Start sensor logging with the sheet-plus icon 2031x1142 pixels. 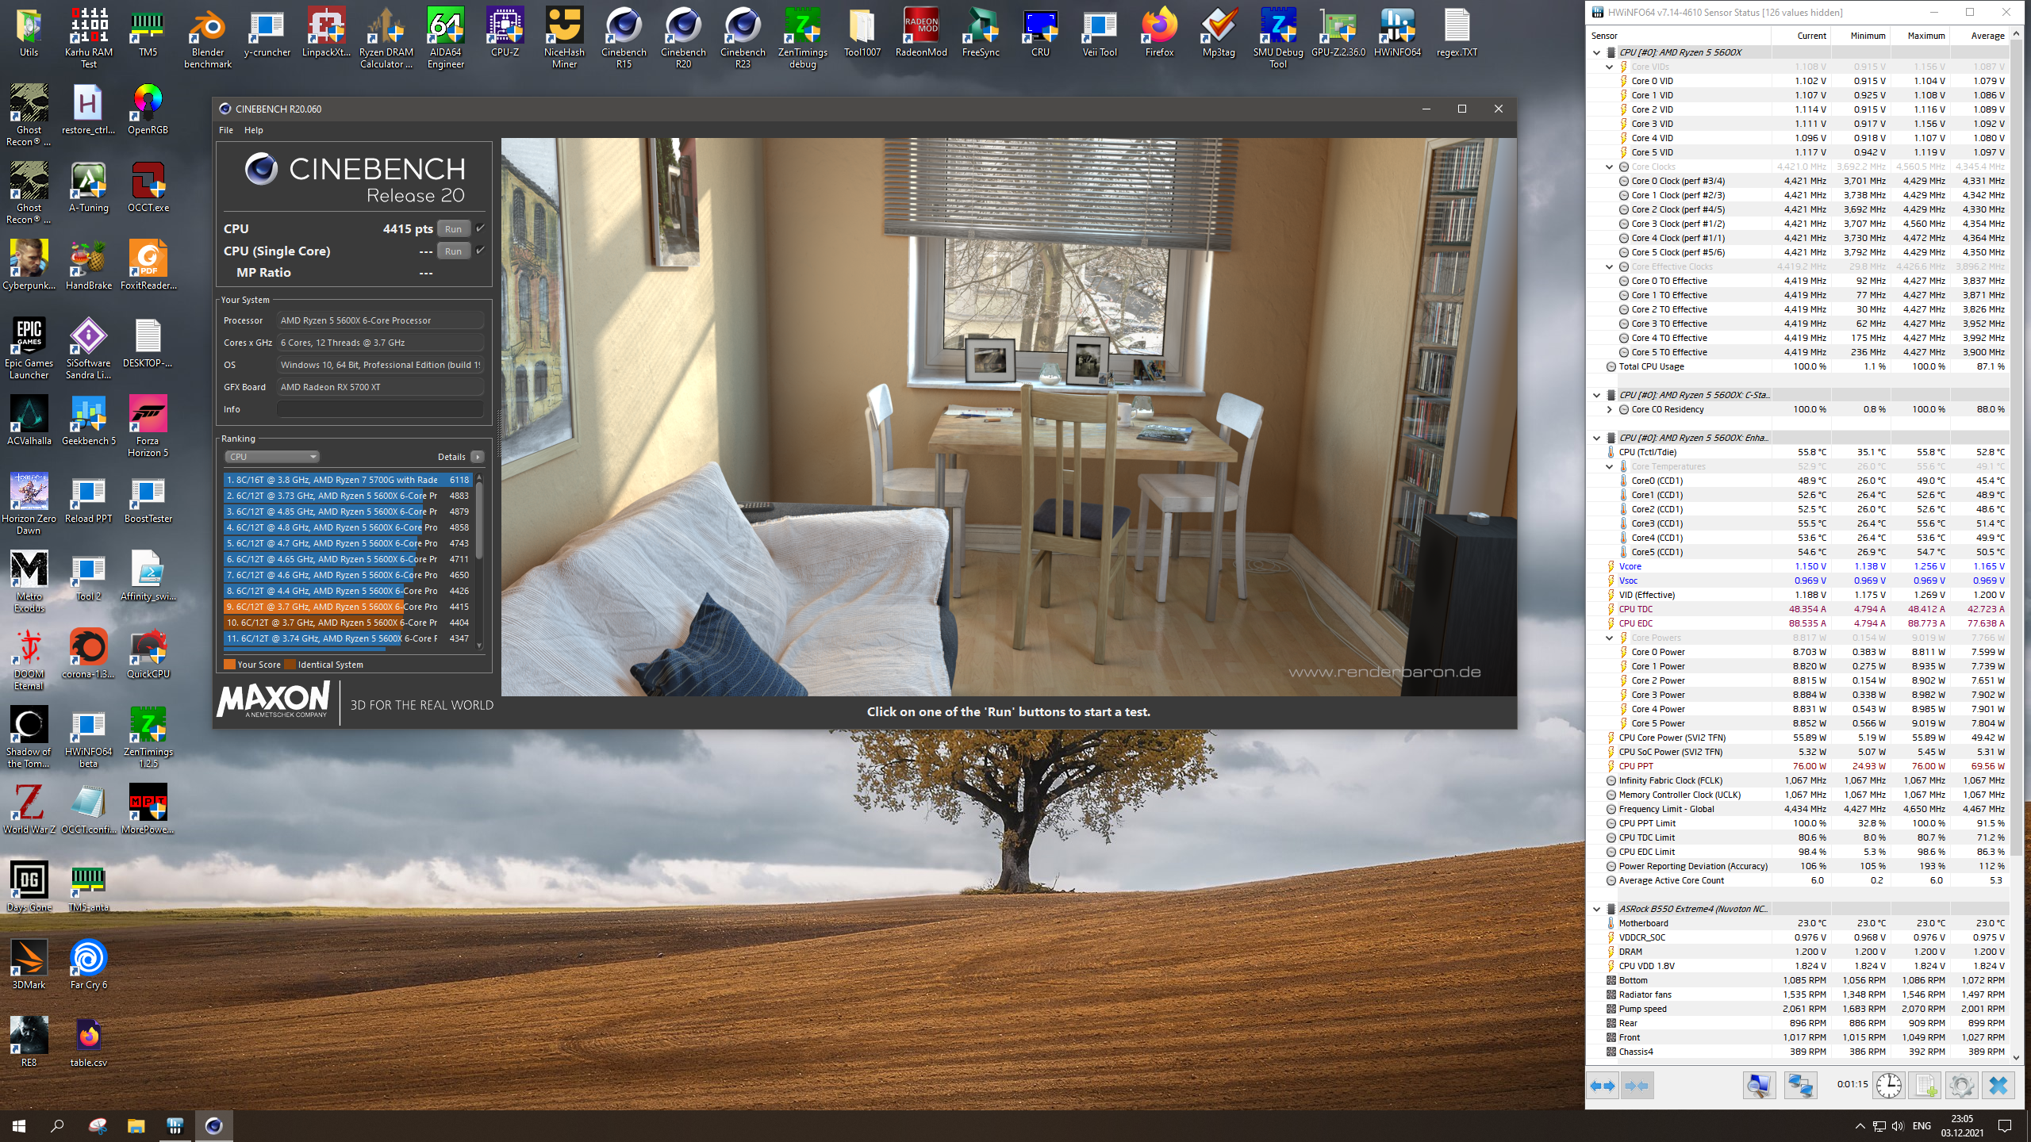point(1925,1085)
